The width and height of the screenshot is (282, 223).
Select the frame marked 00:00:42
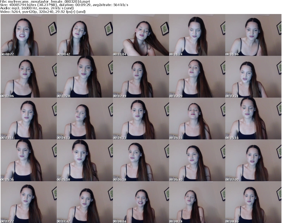[85, 35]
